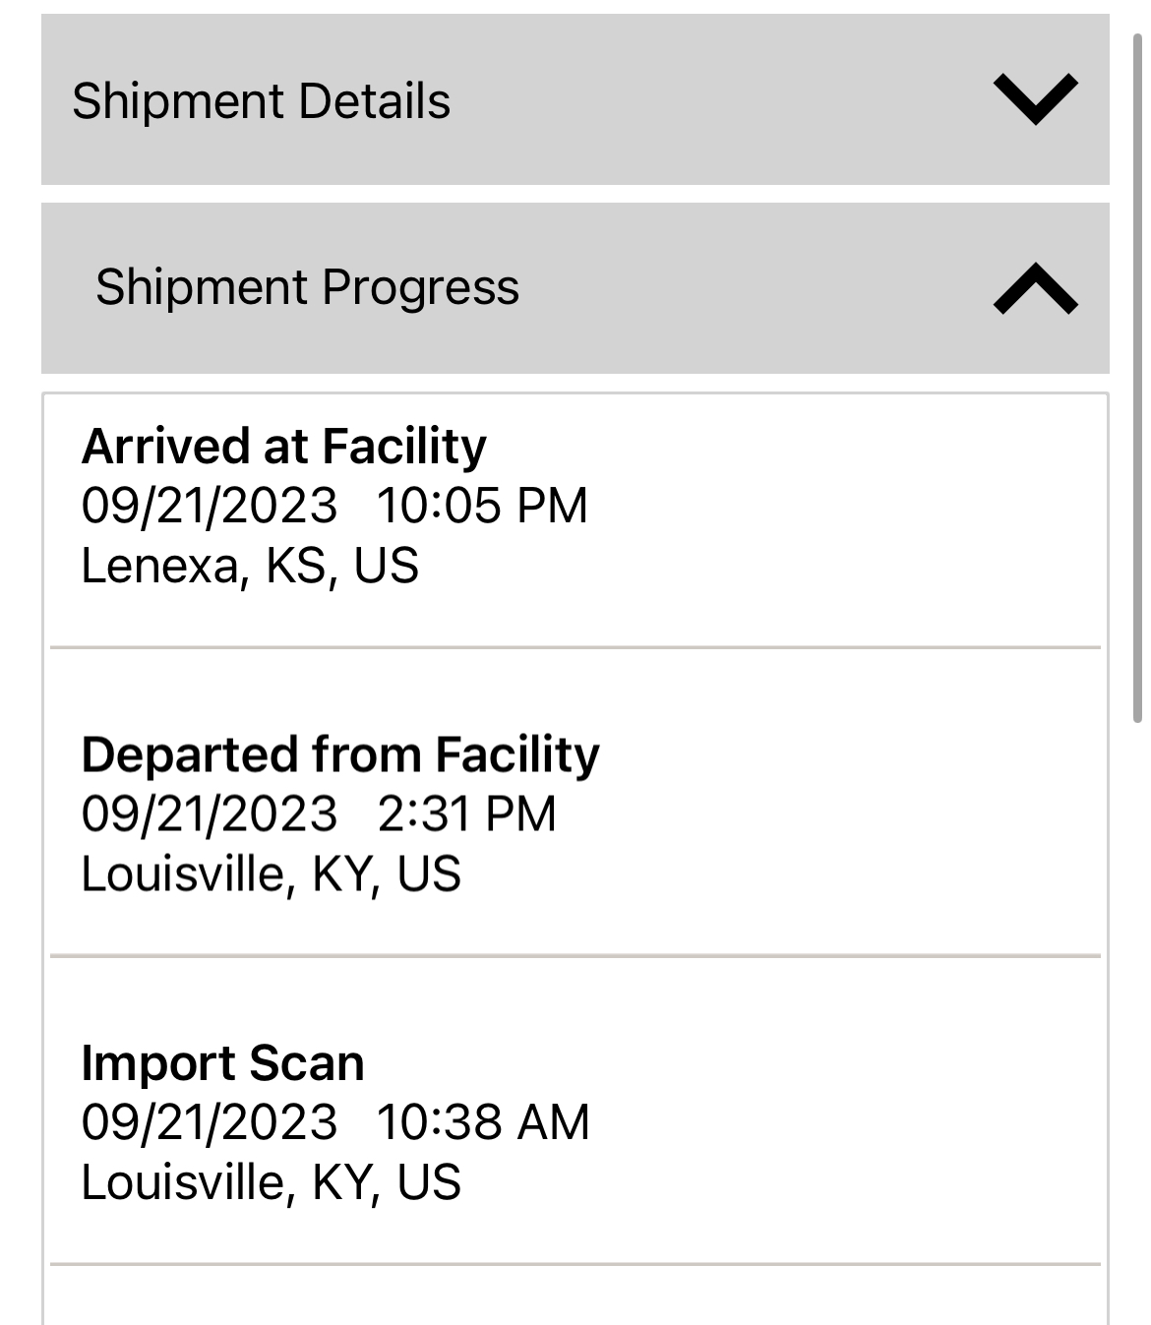Screen dimensions: 1151x1325
Task: Click Louisville, KY, US under Departed from Facility
Action: (271, 873)
